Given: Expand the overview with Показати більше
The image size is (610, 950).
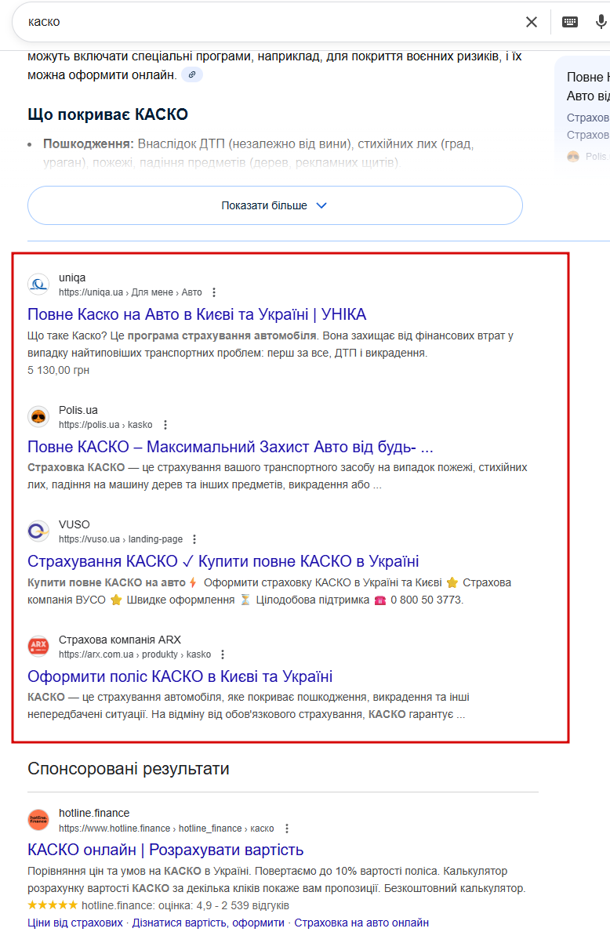Looking at the screenshot, I should 274,205.
